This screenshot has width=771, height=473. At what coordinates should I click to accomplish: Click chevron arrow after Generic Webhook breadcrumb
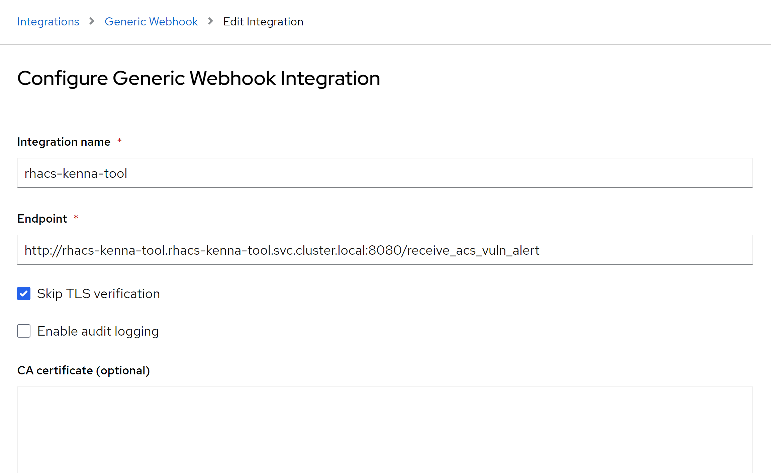click(x=210, y=21)
